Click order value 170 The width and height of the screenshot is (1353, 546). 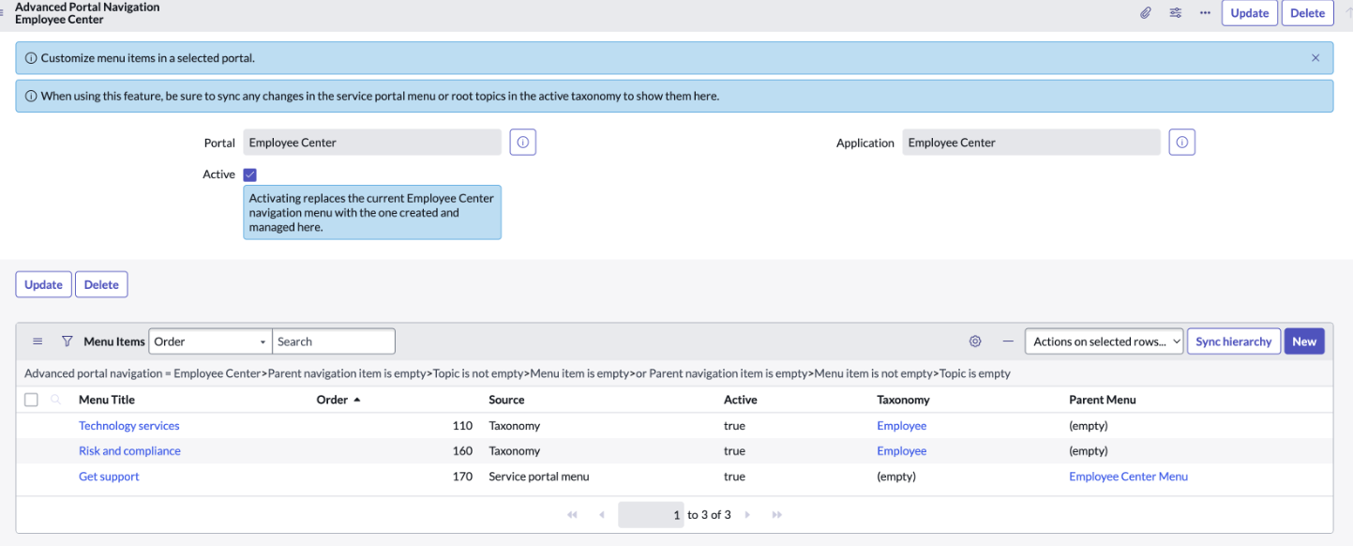click(x=462, y=477)
